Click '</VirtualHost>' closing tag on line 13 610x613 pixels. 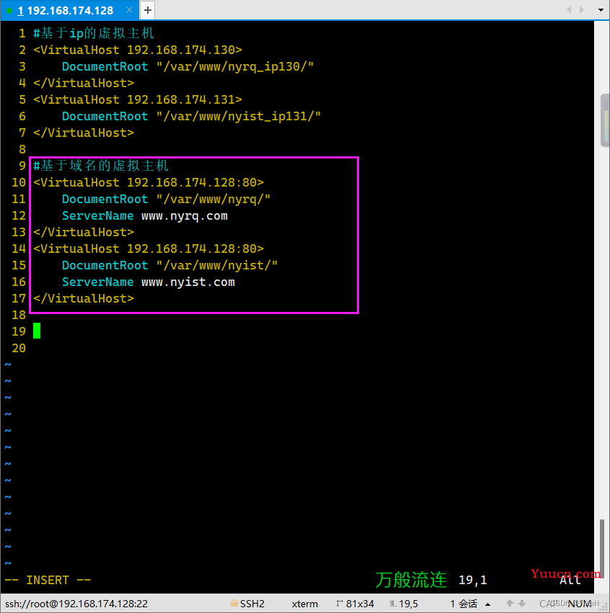(x=84, y=232)
